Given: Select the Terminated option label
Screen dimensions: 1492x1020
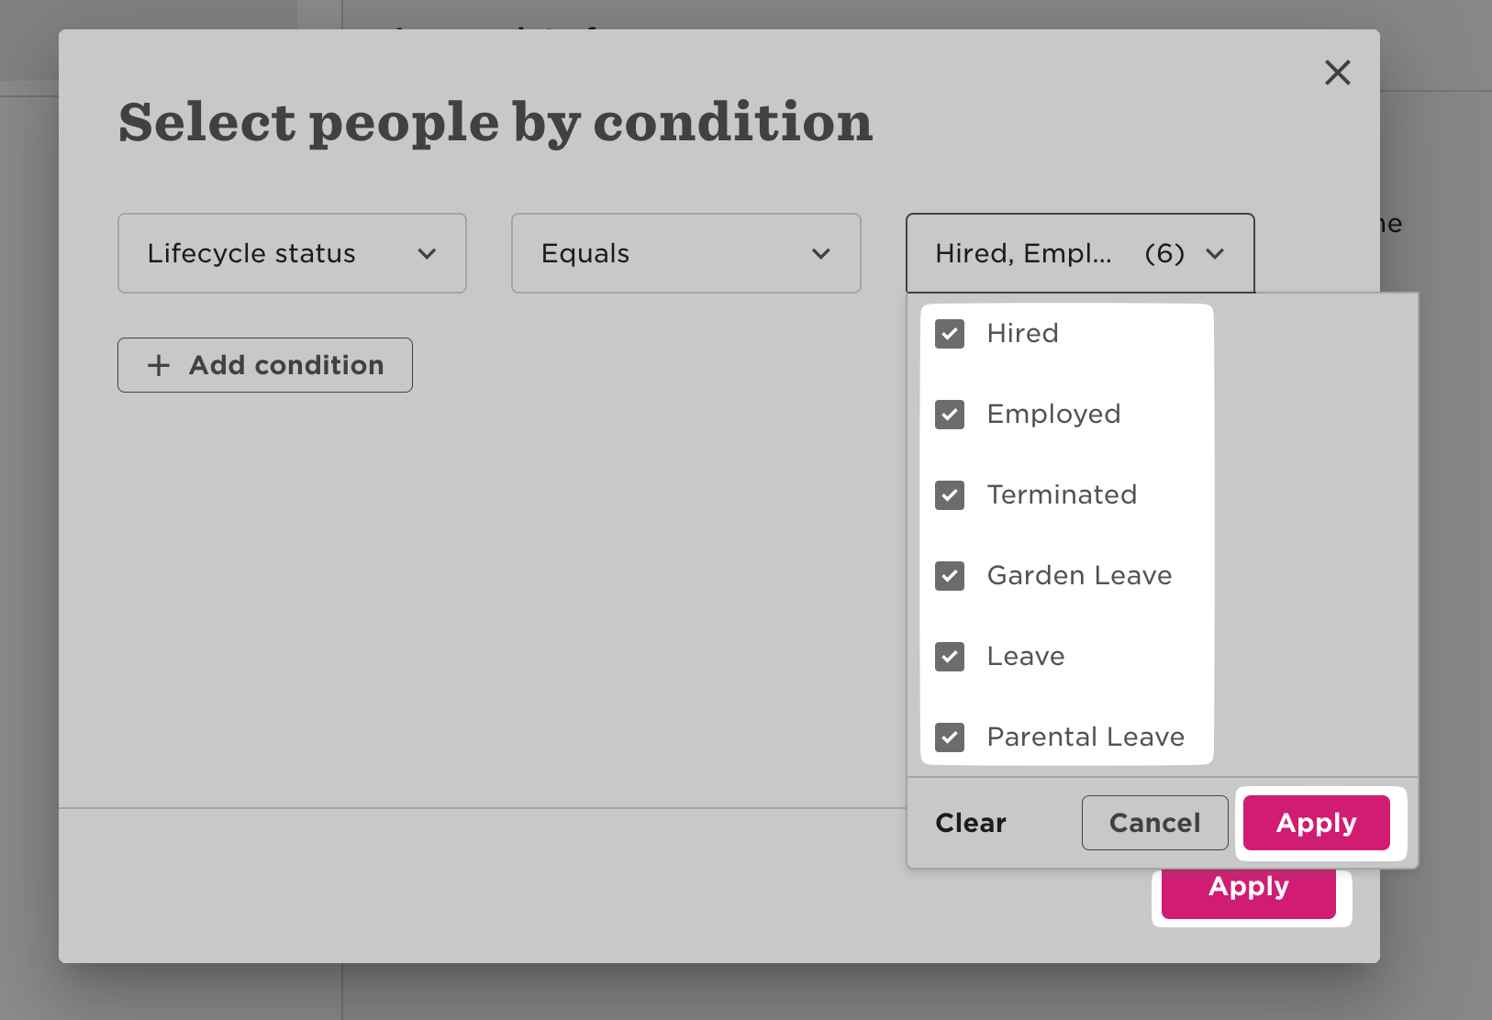Looking at the screenshot, I should 1062,495.
